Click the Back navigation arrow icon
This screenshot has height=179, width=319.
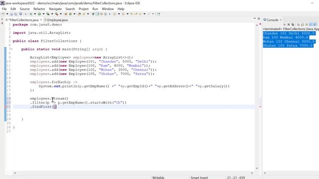tap(141, 14)
